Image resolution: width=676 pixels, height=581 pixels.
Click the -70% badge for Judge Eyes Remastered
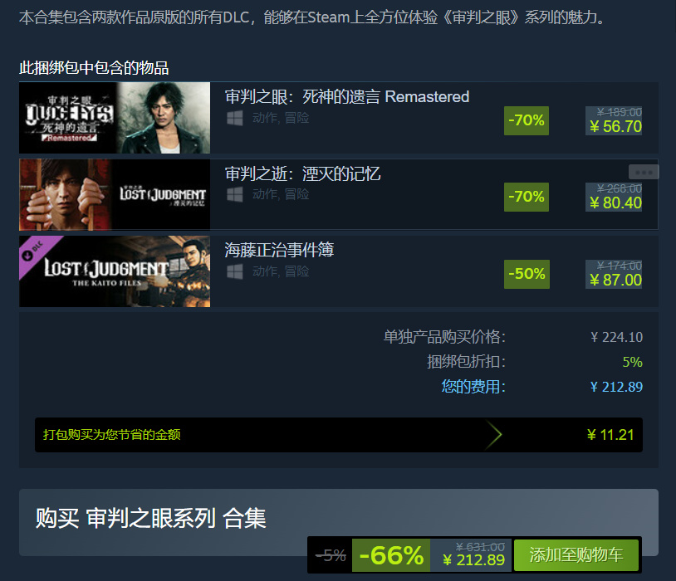(527, 120)
